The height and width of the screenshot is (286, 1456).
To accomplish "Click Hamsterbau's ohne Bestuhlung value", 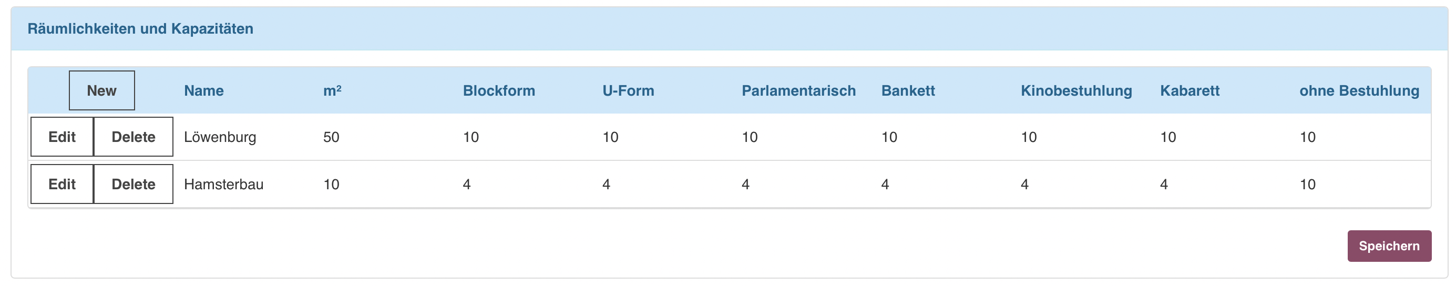I will point(1308,184).
